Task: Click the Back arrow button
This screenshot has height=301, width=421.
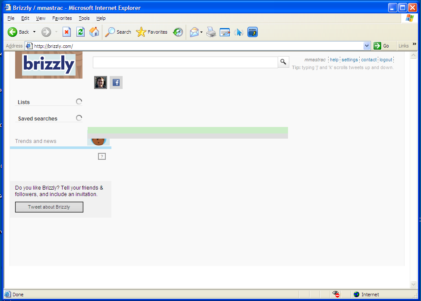Action: coord(18,32)
